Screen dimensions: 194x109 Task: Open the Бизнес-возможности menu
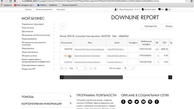point(44,9)
